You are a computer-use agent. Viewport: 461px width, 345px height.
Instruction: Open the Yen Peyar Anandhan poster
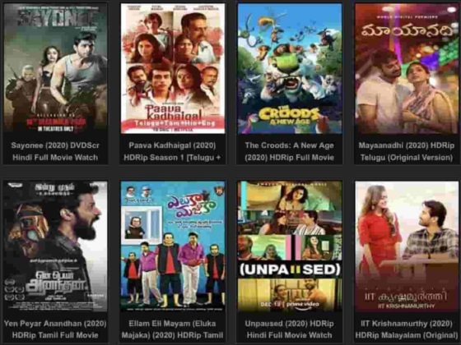(x=55, y=246)
